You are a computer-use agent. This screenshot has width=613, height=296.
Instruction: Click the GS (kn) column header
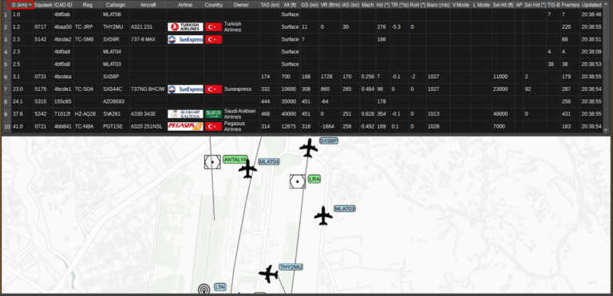pos(310,5)
